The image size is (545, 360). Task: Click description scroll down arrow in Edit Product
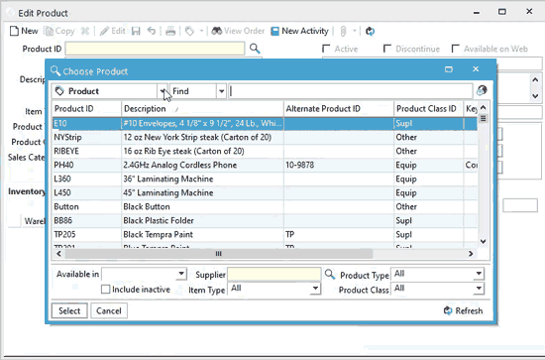pos(535,96)
